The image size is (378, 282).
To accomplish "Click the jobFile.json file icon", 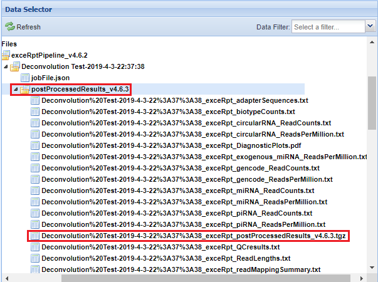I will (25, 78).
